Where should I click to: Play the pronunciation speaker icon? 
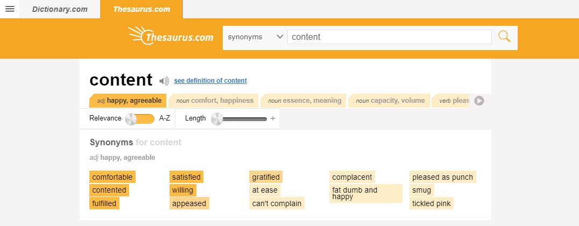pyautogui.click(x=164, y=81)
